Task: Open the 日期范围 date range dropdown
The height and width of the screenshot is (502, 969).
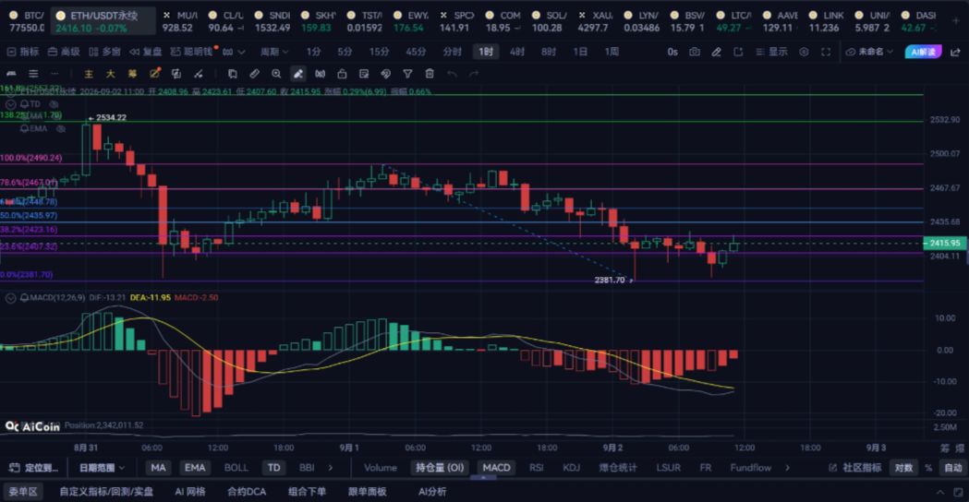Action: [102, 468]
